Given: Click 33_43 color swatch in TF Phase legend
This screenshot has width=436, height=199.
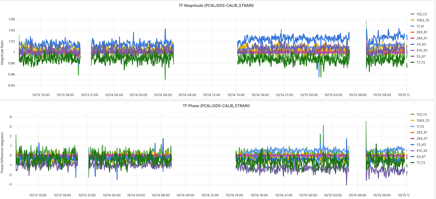Looking at the screenshot, I should [x=412, y=145].
